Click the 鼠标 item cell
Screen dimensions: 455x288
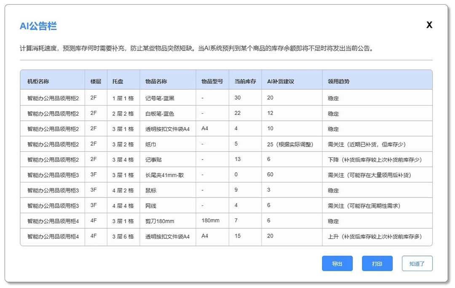click(151, 190)
